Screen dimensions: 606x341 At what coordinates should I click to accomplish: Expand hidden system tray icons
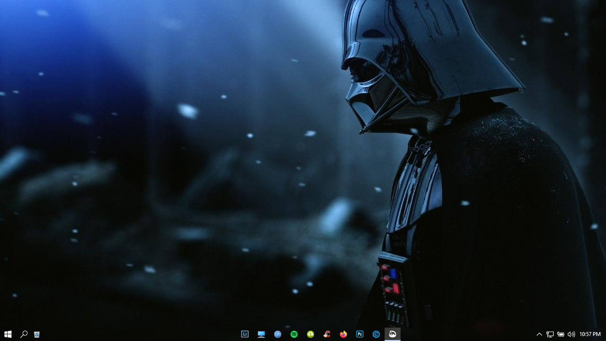539,334
